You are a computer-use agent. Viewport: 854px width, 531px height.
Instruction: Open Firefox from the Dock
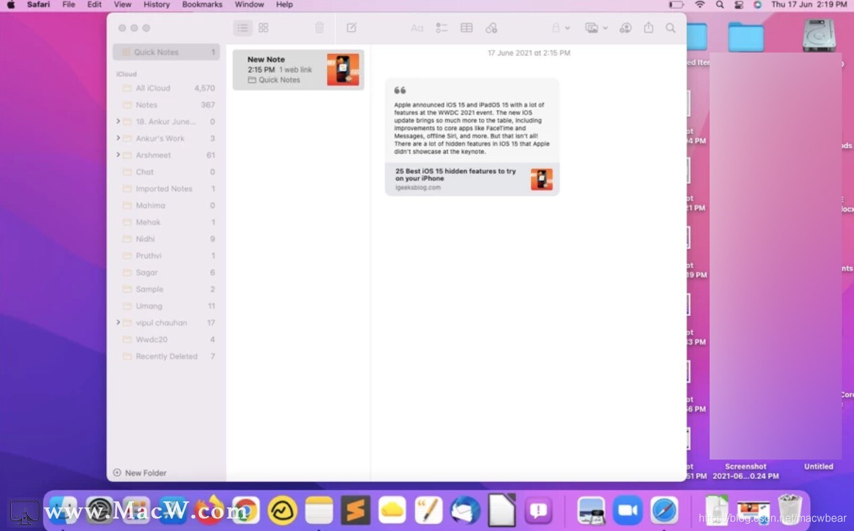pos(210,510)
